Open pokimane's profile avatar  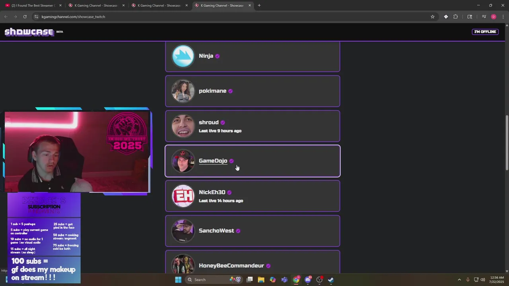click(x=183, y=91)
